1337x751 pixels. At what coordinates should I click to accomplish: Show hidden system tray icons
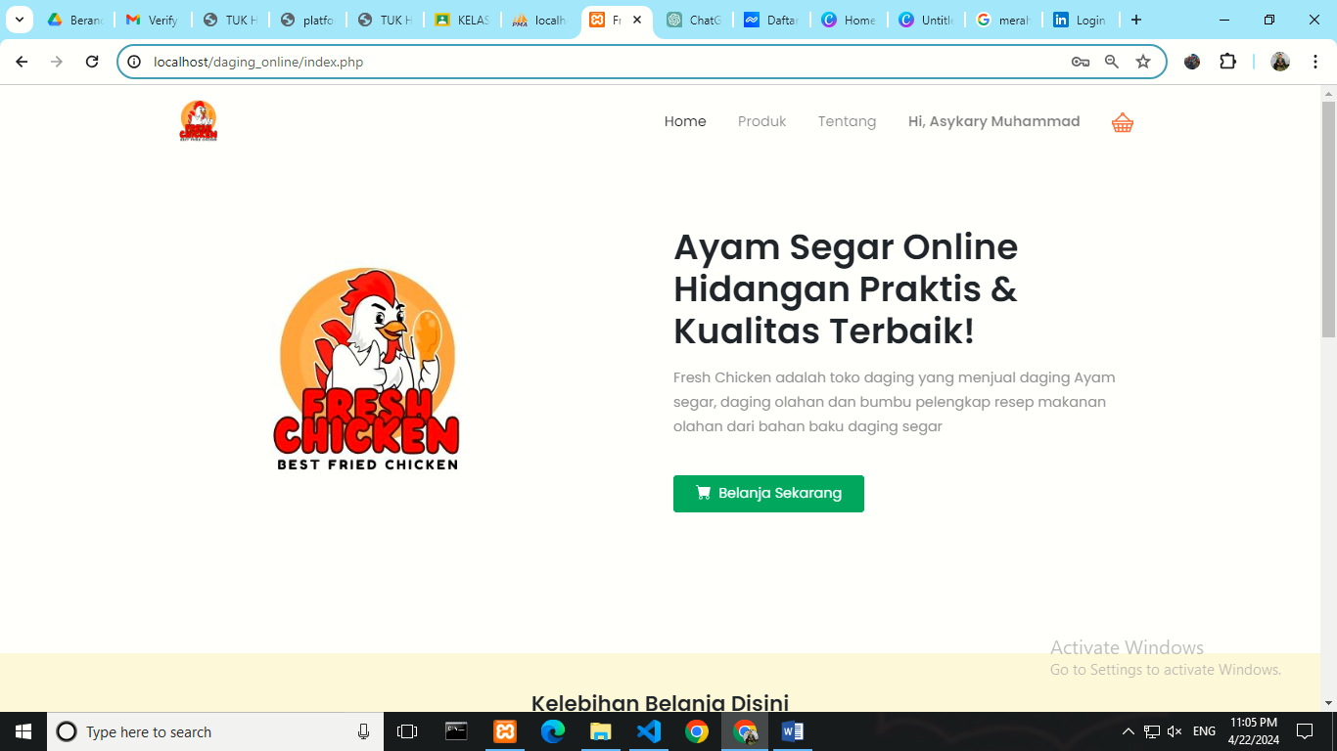[x=1128, y=731]
